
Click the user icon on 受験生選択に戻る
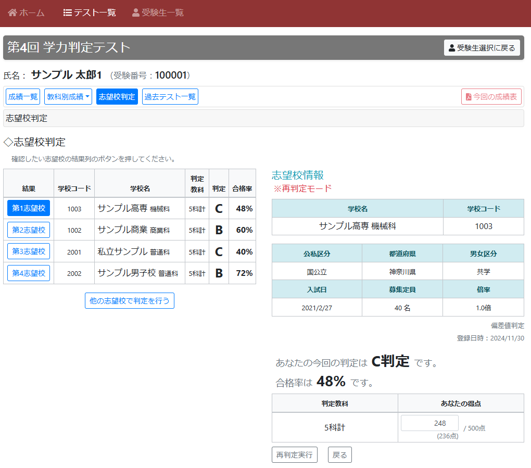452,48
